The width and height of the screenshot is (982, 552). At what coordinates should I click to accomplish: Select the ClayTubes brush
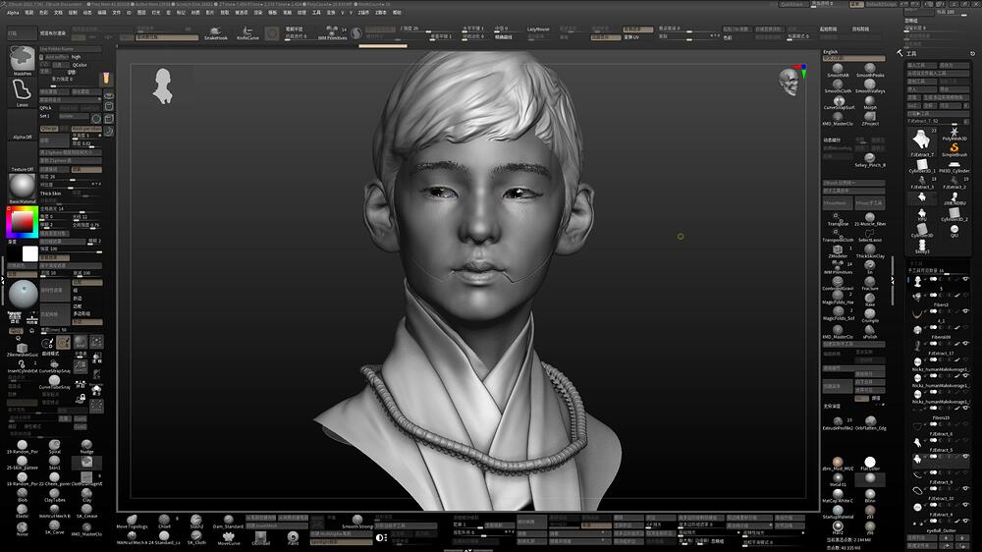54,496
